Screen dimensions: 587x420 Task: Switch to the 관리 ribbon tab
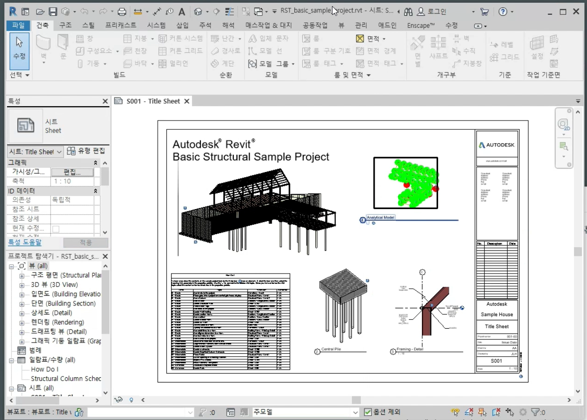click(x=361, y=25)
